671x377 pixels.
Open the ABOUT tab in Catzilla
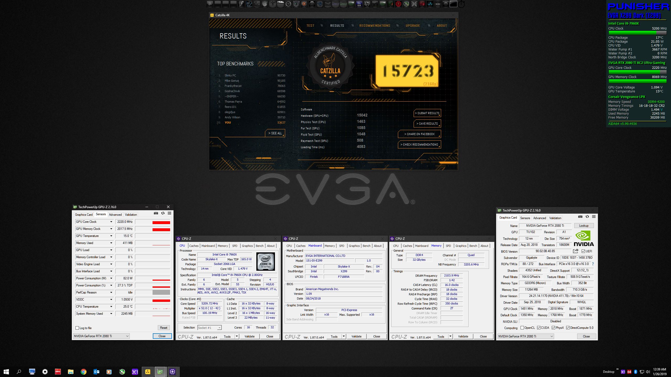(442, 26)
